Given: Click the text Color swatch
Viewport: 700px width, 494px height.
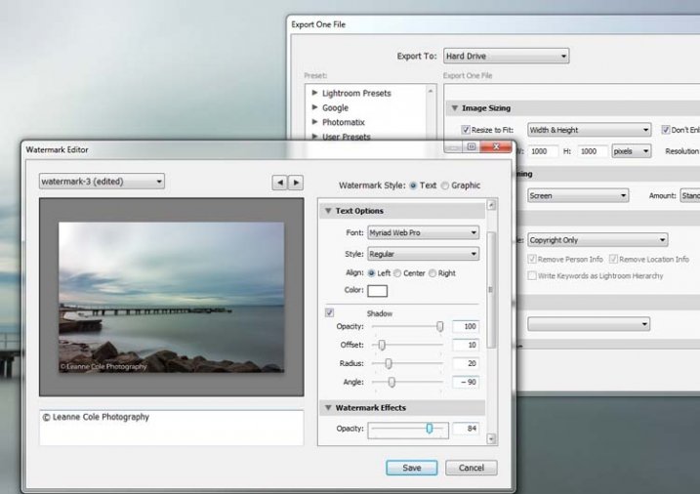Looking at the screenshot, I should click(x=377, y=291).
